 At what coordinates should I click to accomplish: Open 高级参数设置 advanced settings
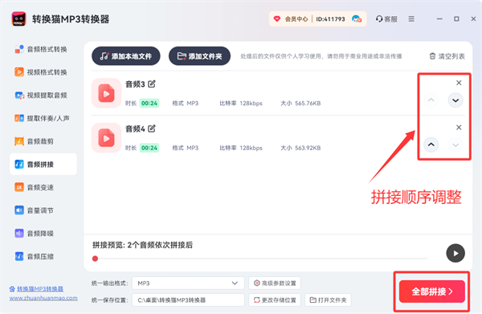[275, 283]
